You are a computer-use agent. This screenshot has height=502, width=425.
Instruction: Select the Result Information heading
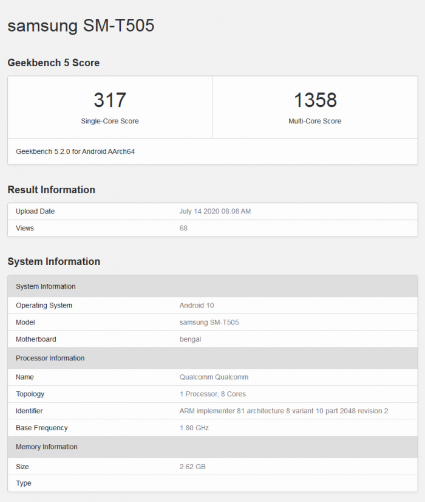point(52,190)
